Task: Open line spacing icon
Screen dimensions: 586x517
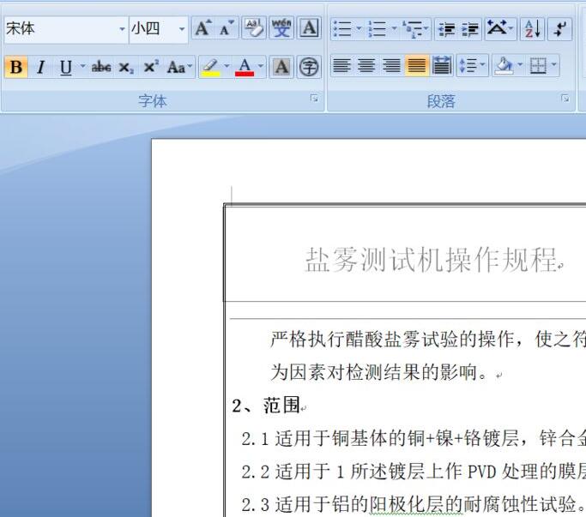Action: click(x=468, y=66)
